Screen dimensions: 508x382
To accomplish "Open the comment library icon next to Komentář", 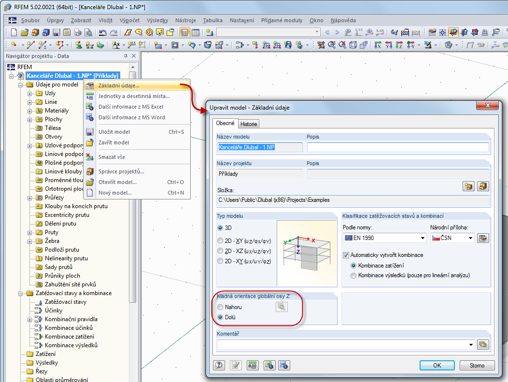I will coord(483,344).
